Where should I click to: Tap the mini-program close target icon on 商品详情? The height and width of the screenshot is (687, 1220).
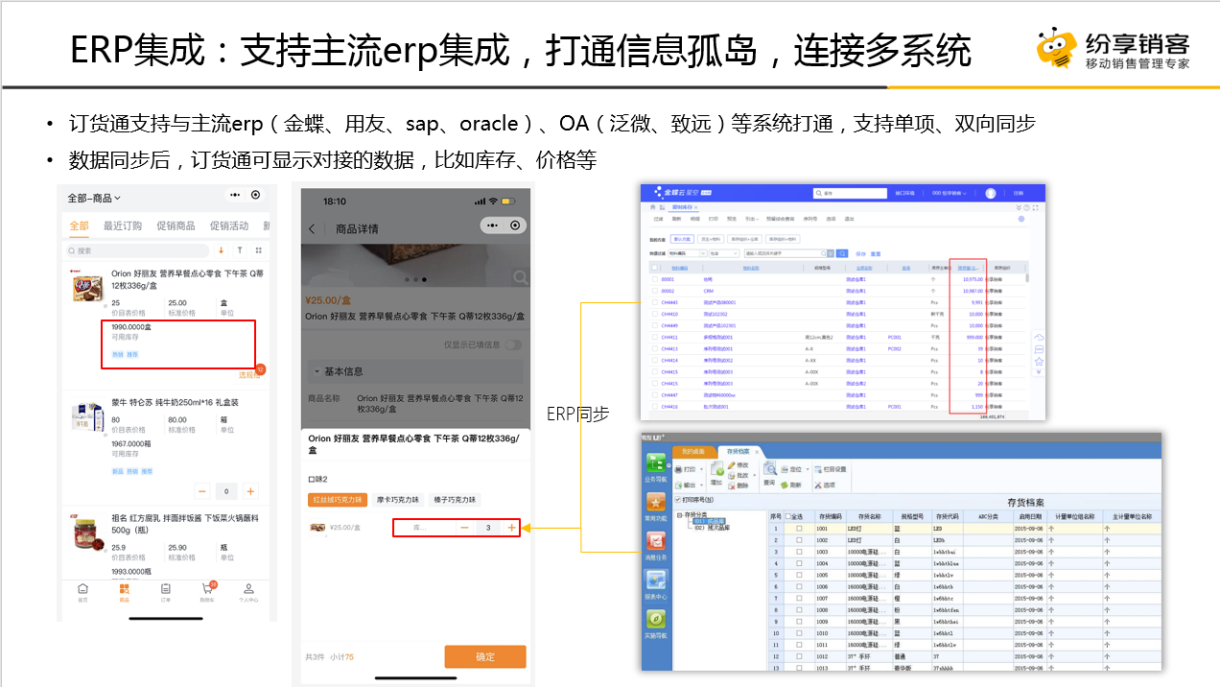[x=516, y=226]
